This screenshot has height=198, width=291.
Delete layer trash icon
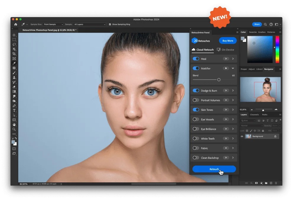click(x=276, y=183)
